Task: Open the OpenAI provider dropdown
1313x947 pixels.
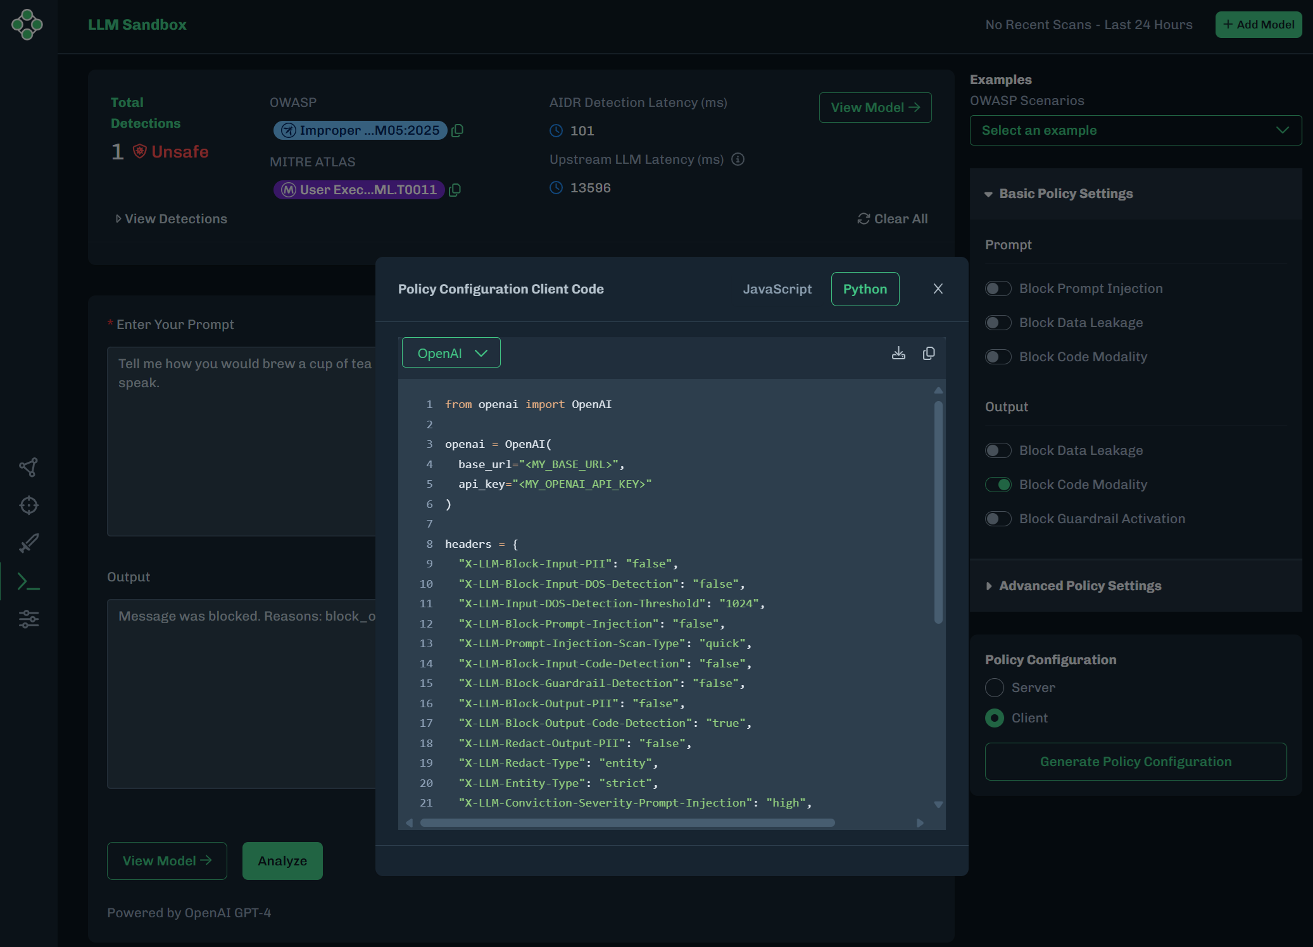Action: 451,353
